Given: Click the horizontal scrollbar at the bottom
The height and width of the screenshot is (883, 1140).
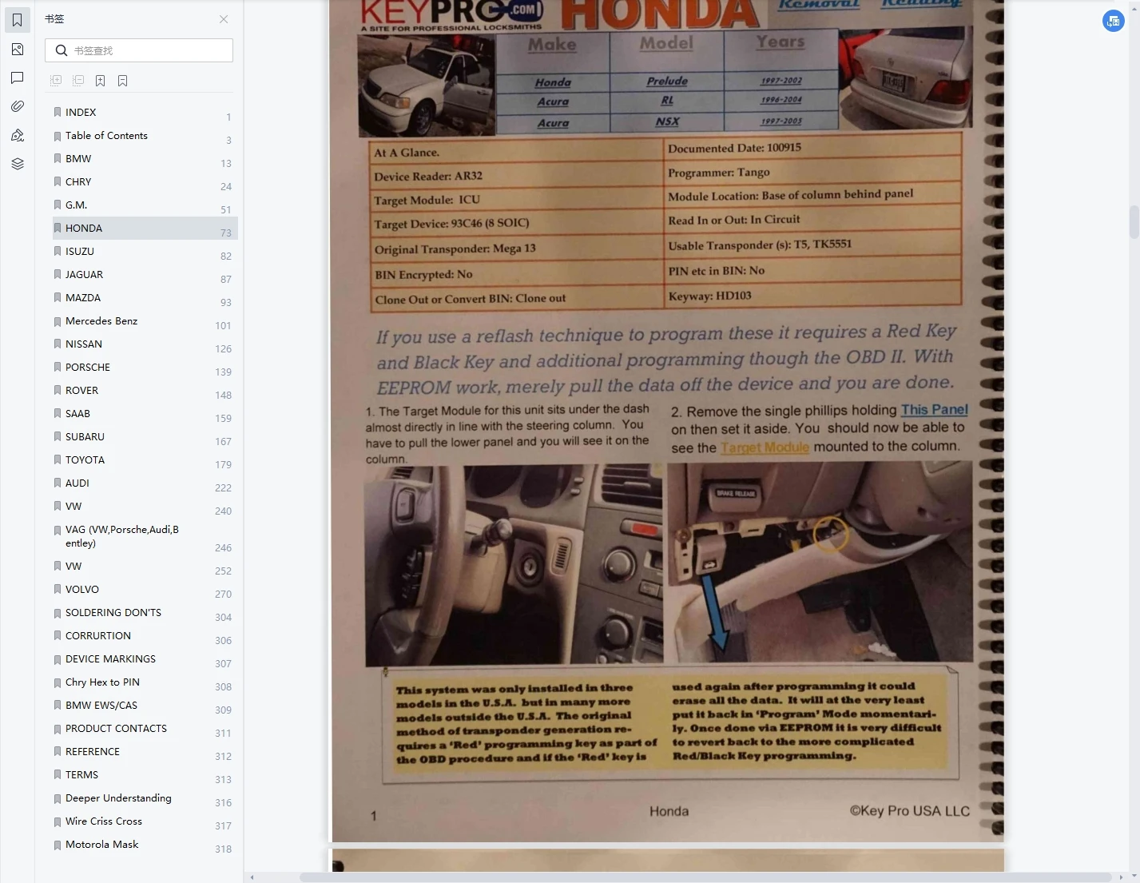Looking at the screenshot, I should 705,877.
